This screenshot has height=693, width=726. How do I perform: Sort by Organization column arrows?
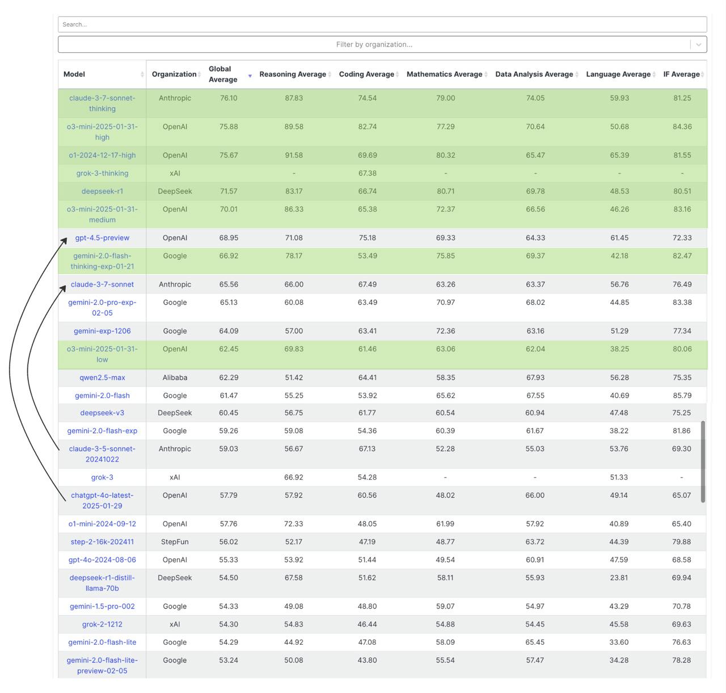click(199, 74)
